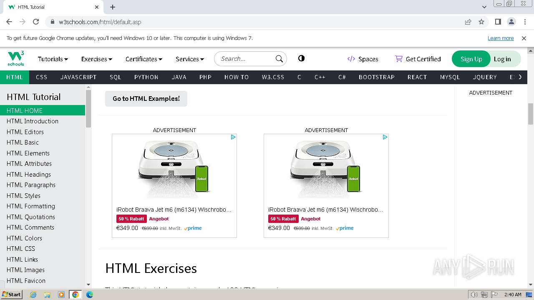Open Microsoft Edge from taskbar
The width and height of the screenshot is (534, 300).
tap(90, 295)
